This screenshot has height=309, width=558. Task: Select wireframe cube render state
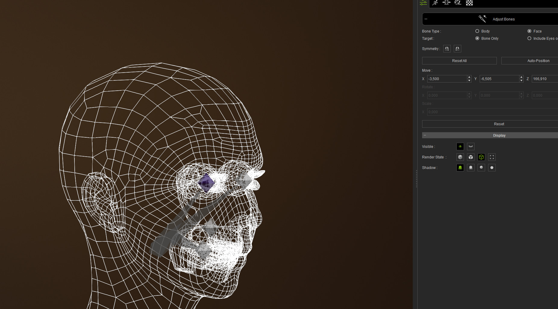click(481, 157)
